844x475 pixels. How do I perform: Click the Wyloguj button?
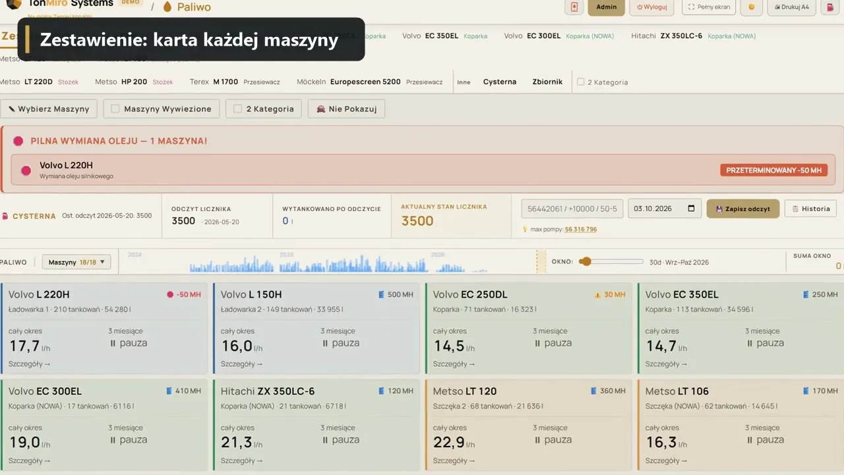coord(651,7)
